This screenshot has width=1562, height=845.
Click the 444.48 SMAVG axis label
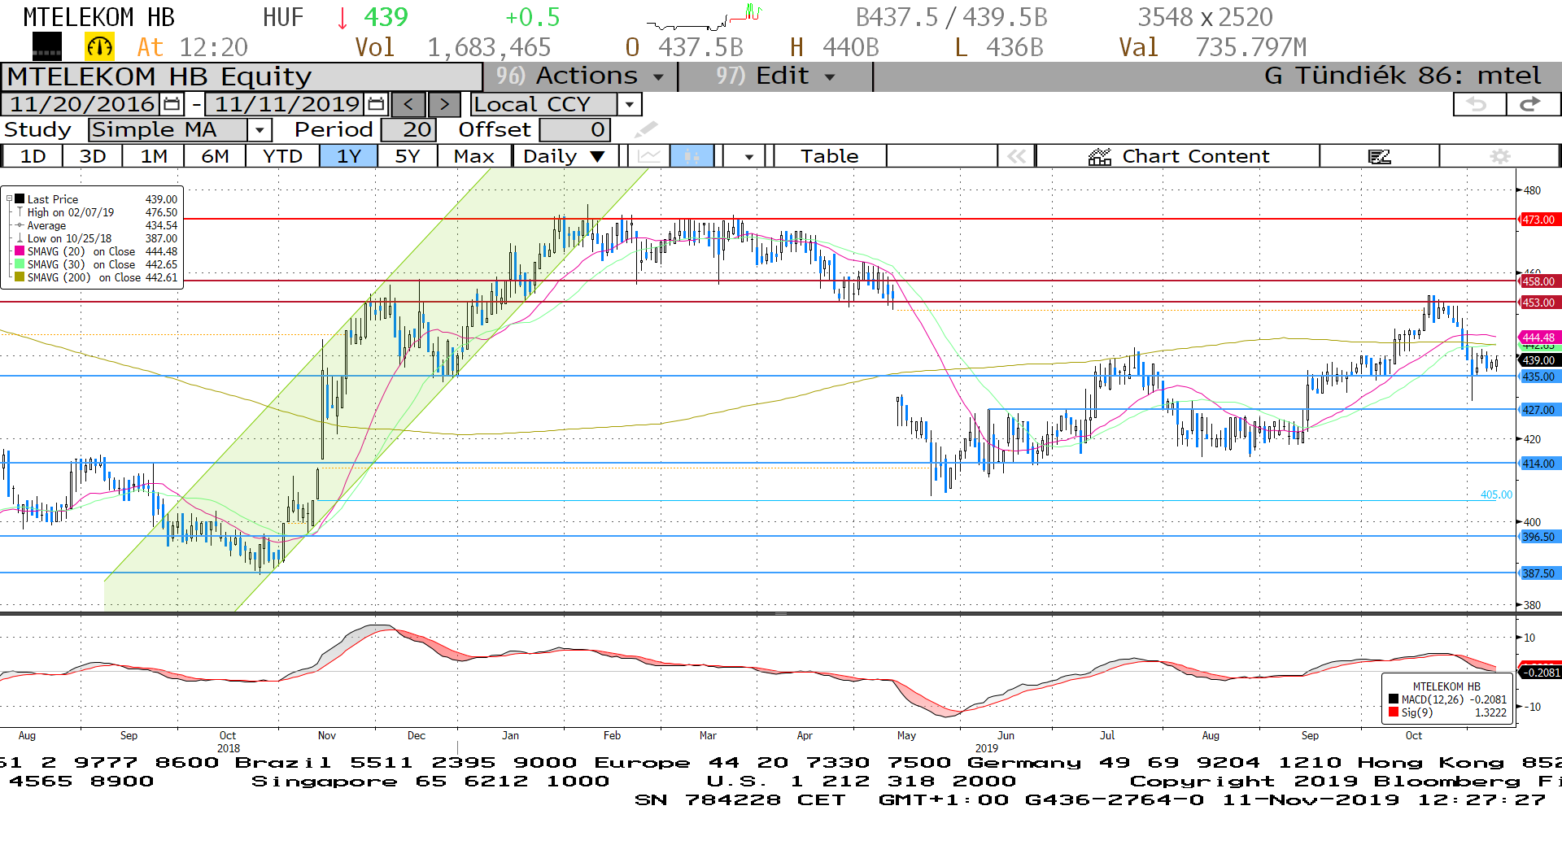click(x=1538, y=337)
